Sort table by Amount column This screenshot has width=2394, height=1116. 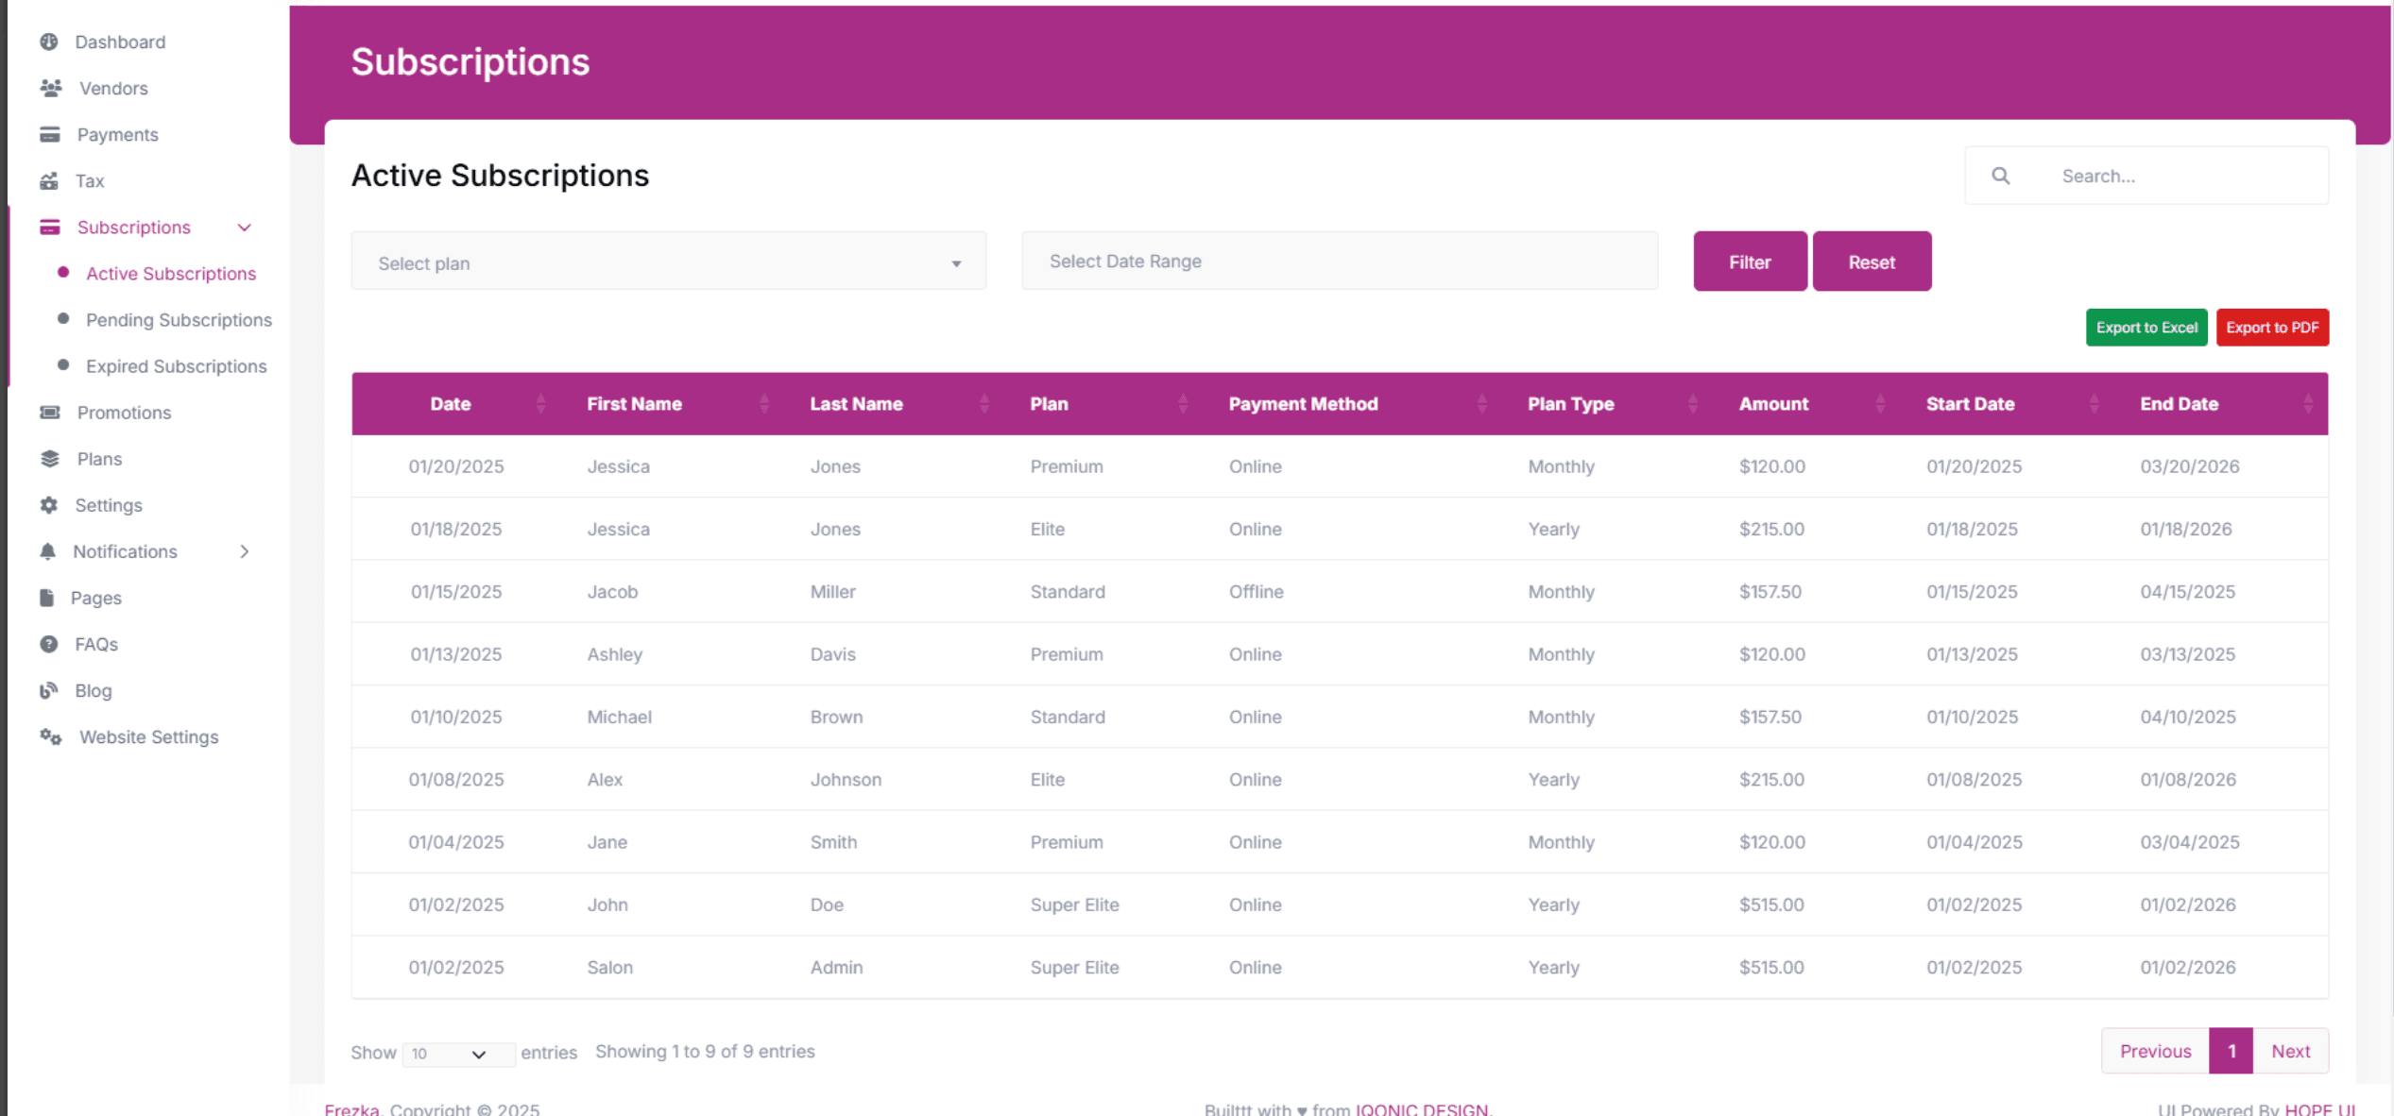[1773, 403]
